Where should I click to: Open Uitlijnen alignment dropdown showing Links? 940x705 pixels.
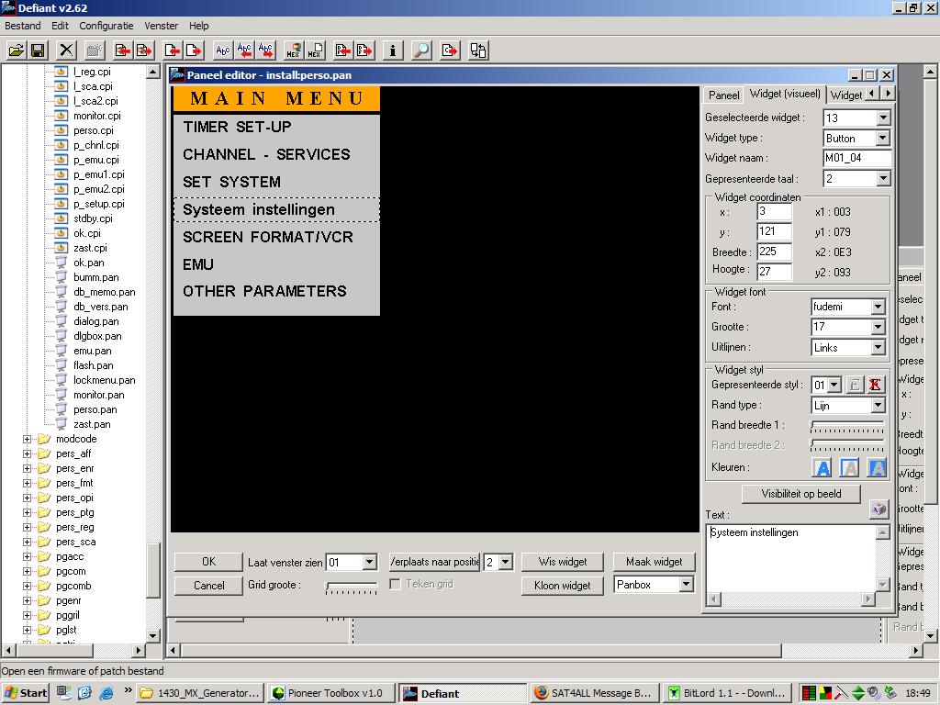878,348
